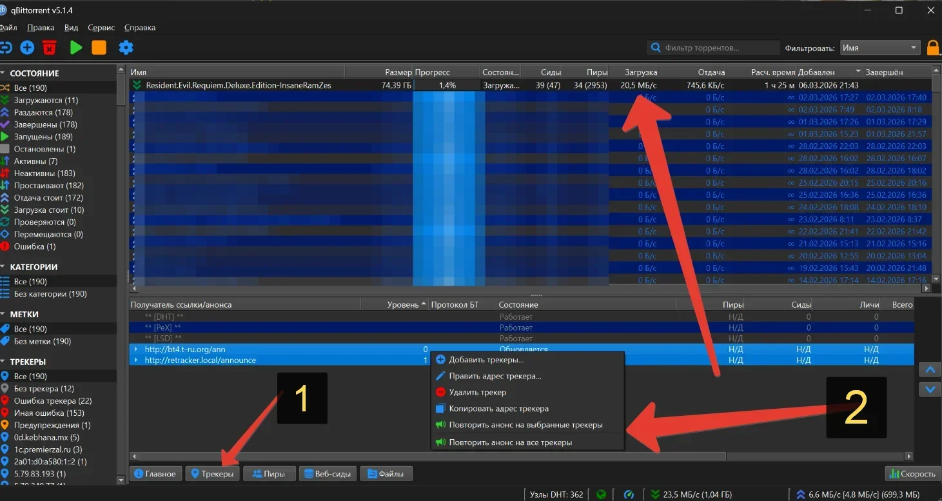
Task: Click the blue plus Add torrent icon
Action: click(27, 48)
